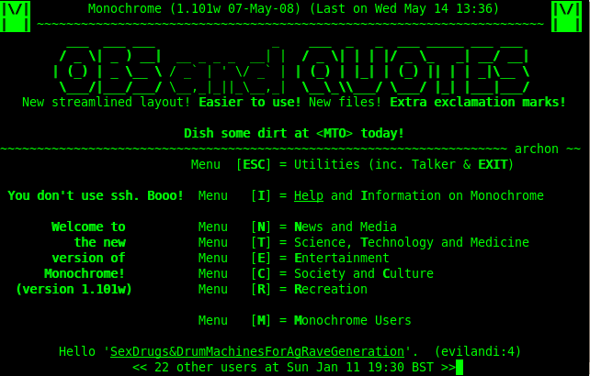This screenshot has width=590, height=376.
Task: Click the terminal cursor block at prompt
Action: 460,368
